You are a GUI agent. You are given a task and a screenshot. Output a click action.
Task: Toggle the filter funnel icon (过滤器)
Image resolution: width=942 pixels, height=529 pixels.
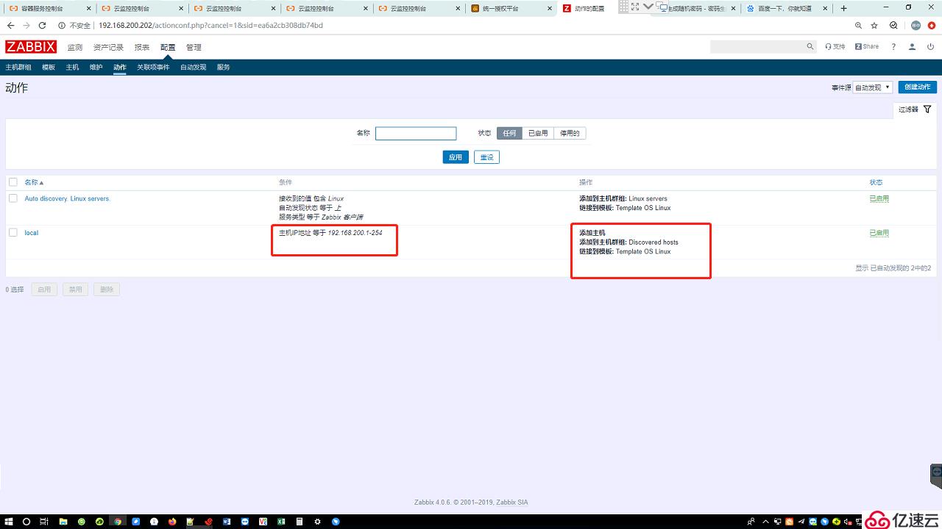tap(927, 109)
